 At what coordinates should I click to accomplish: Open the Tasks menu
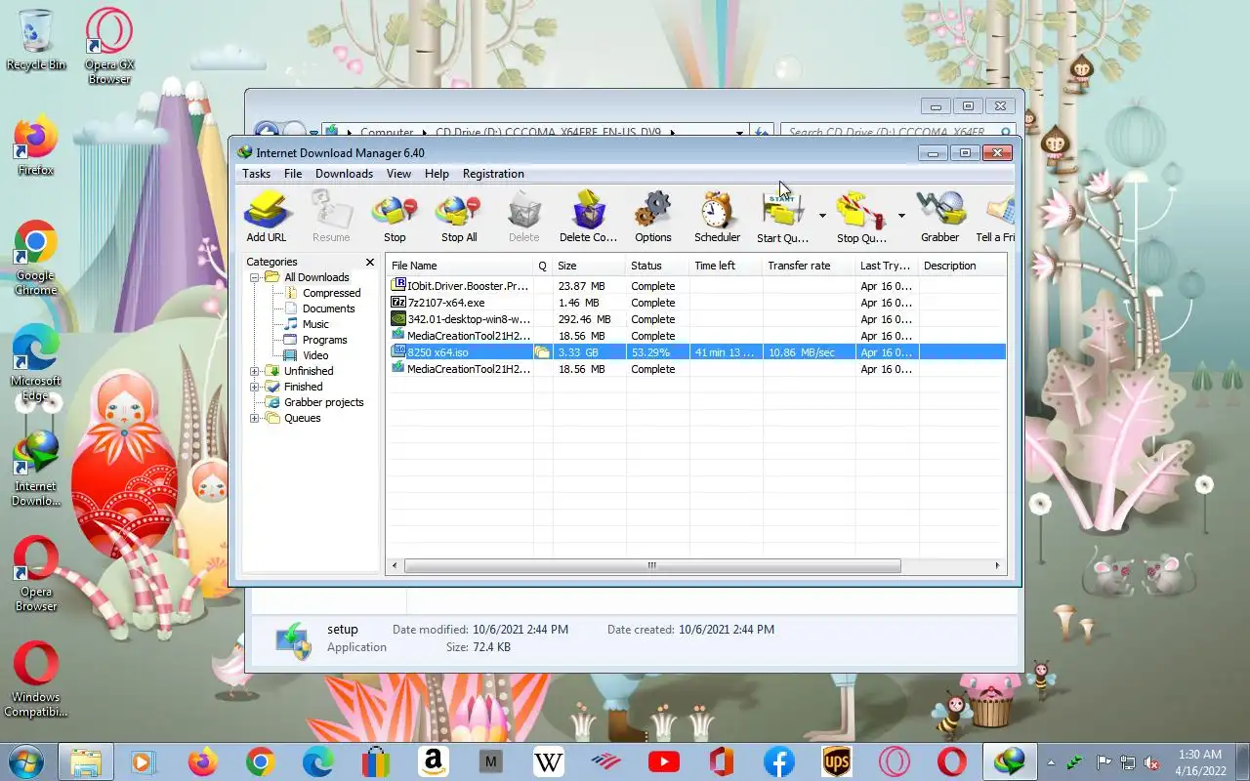(256, 174)
